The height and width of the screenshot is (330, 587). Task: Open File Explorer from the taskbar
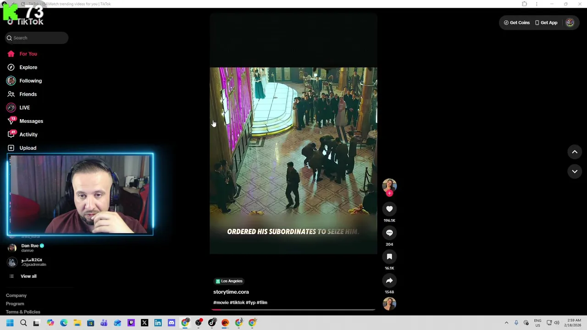(x=77, y=323)
